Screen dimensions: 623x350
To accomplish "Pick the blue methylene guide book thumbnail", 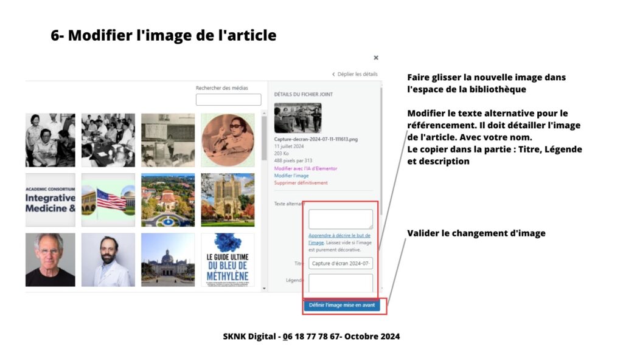I will 228,259.
